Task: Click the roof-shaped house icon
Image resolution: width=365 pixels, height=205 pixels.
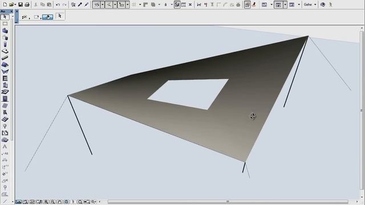Action: [x=238, y=5]
